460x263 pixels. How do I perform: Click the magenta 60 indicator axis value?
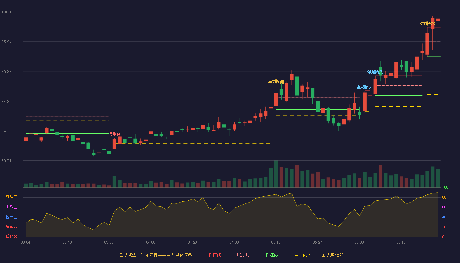(x=444, y=207)
